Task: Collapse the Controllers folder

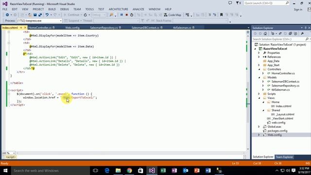Action: pos(259,69)
